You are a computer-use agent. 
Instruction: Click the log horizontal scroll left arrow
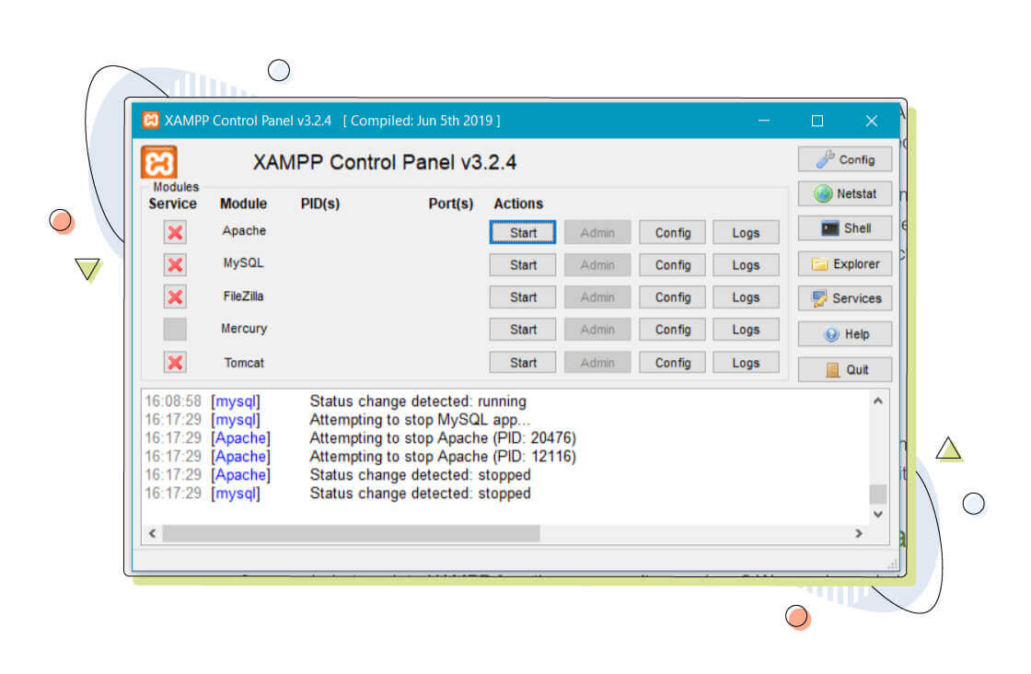153,533
